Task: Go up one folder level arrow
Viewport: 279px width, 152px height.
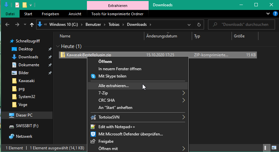Action: (32, 25)
